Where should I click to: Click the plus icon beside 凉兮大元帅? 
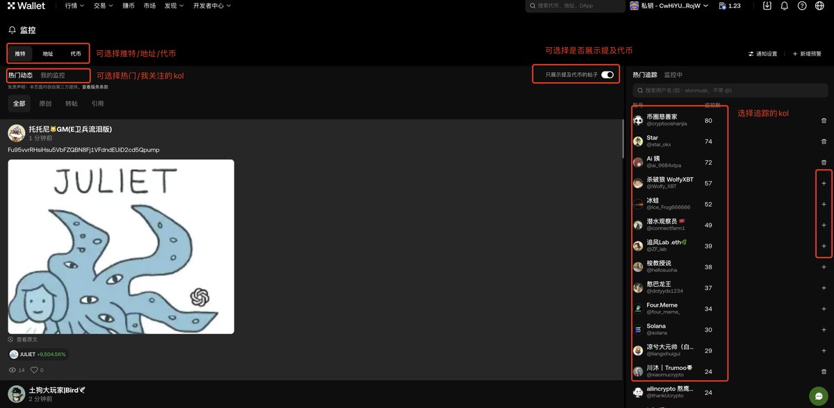824,350
